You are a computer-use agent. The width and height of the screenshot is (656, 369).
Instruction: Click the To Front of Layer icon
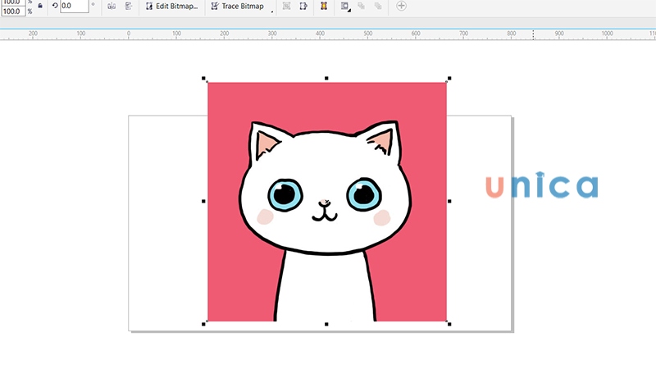coord(362,6)
